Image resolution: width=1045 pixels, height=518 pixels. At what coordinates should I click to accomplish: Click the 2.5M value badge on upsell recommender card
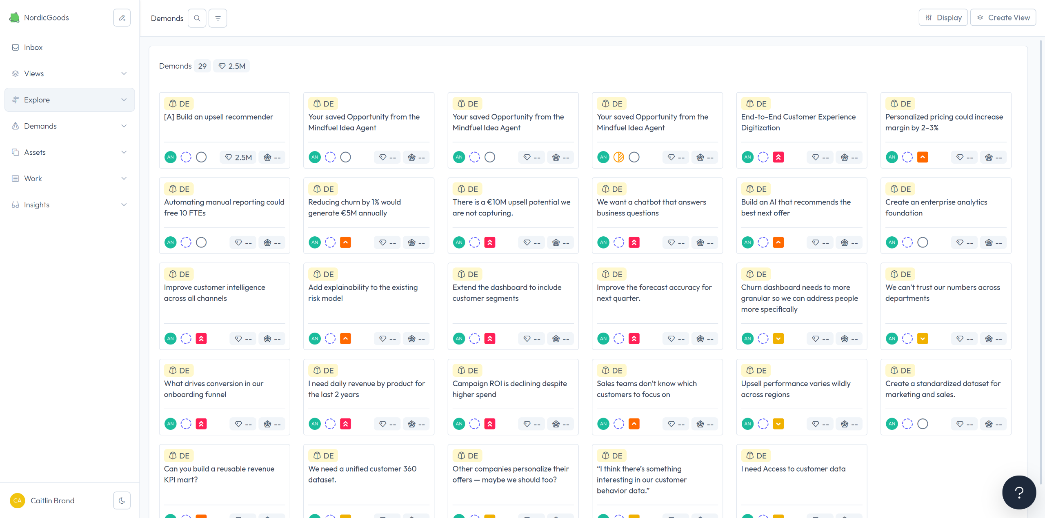tap(238, 157)
